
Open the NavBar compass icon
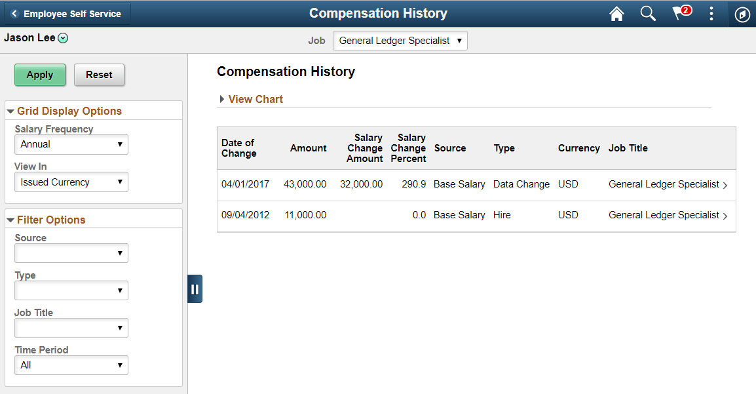pos(742,13)
